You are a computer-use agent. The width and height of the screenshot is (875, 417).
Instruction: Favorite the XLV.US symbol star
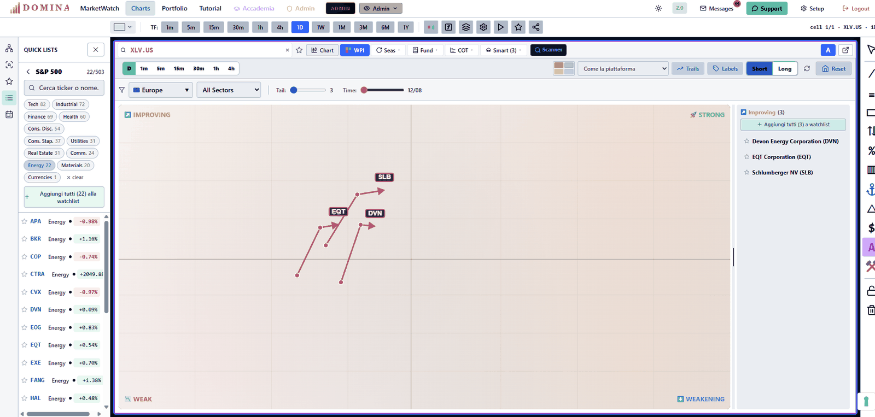pyautogui.click(x=299, y=50)
